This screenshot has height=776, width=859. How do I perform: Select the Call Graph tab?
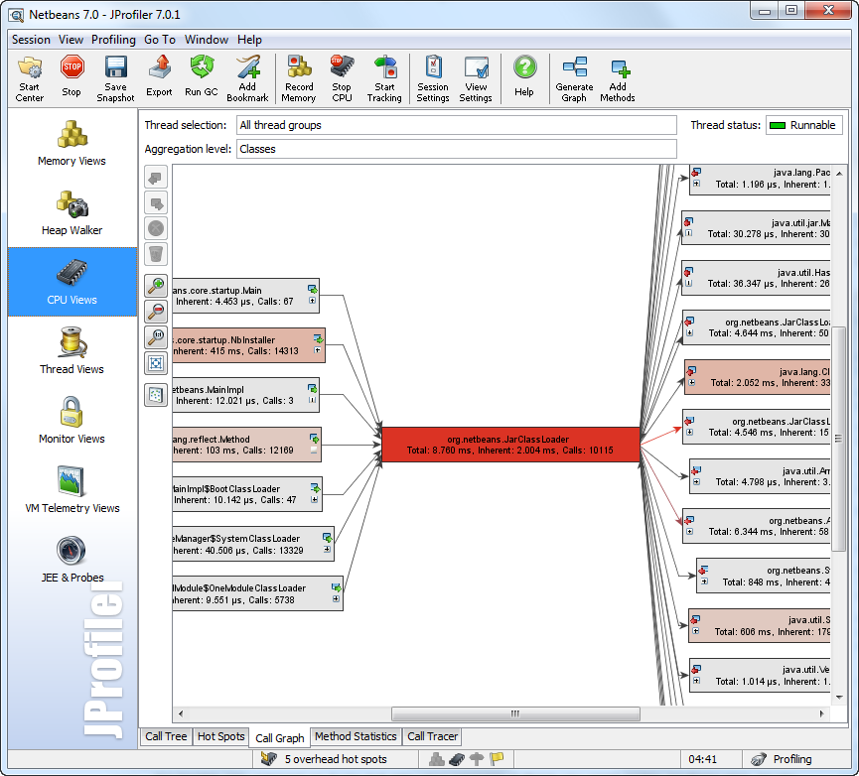[x=279, y=737]
